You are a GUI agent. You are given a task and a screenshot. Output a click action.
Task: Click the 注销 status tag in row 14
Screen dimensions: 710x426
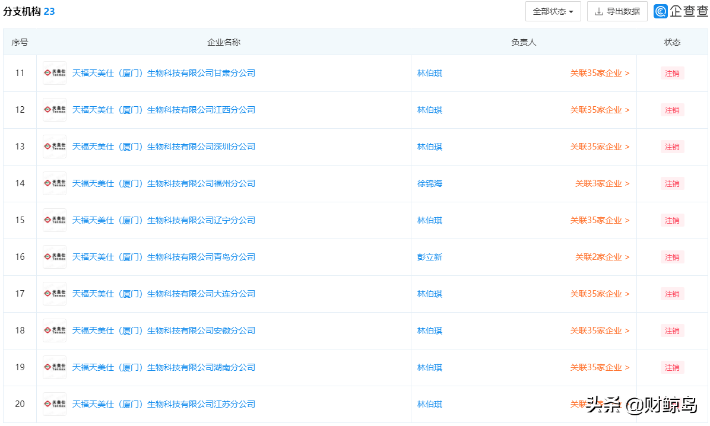(x=672, y=183)
